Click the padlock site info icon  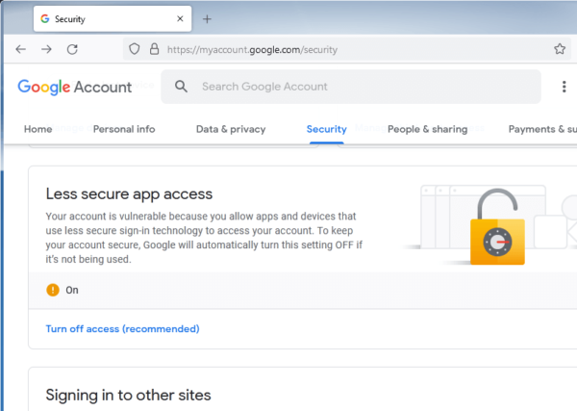(x=153, y=49)
